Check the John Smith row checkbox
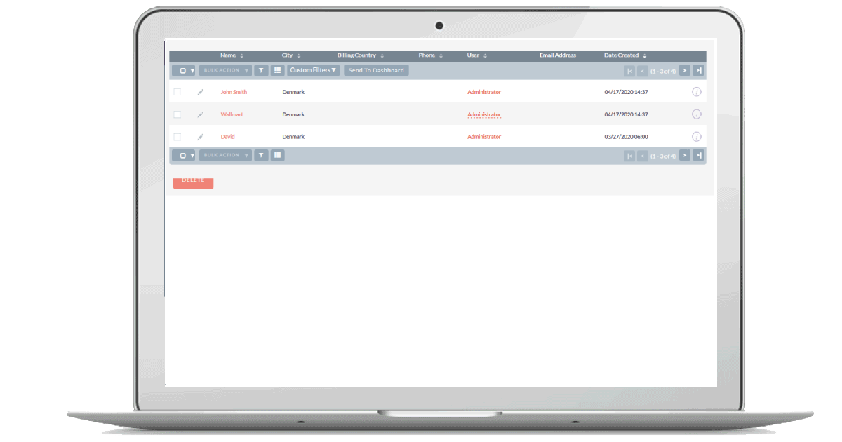Image resolution: width=842 pixels, height=442 pixels. point(178,92)
